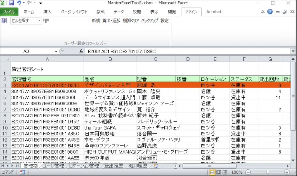The image size is (297, 176).
Task: Open the セルを探す dropdown
Action: pos(40,20)
